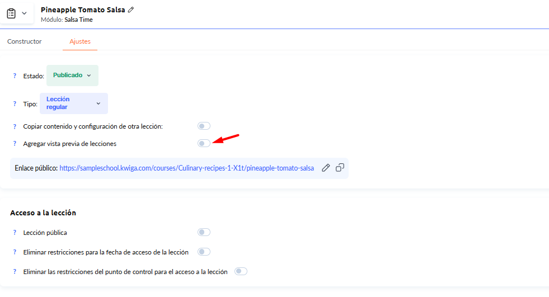Show help for Eliminar restricciones para la fecha

point(15,252)
